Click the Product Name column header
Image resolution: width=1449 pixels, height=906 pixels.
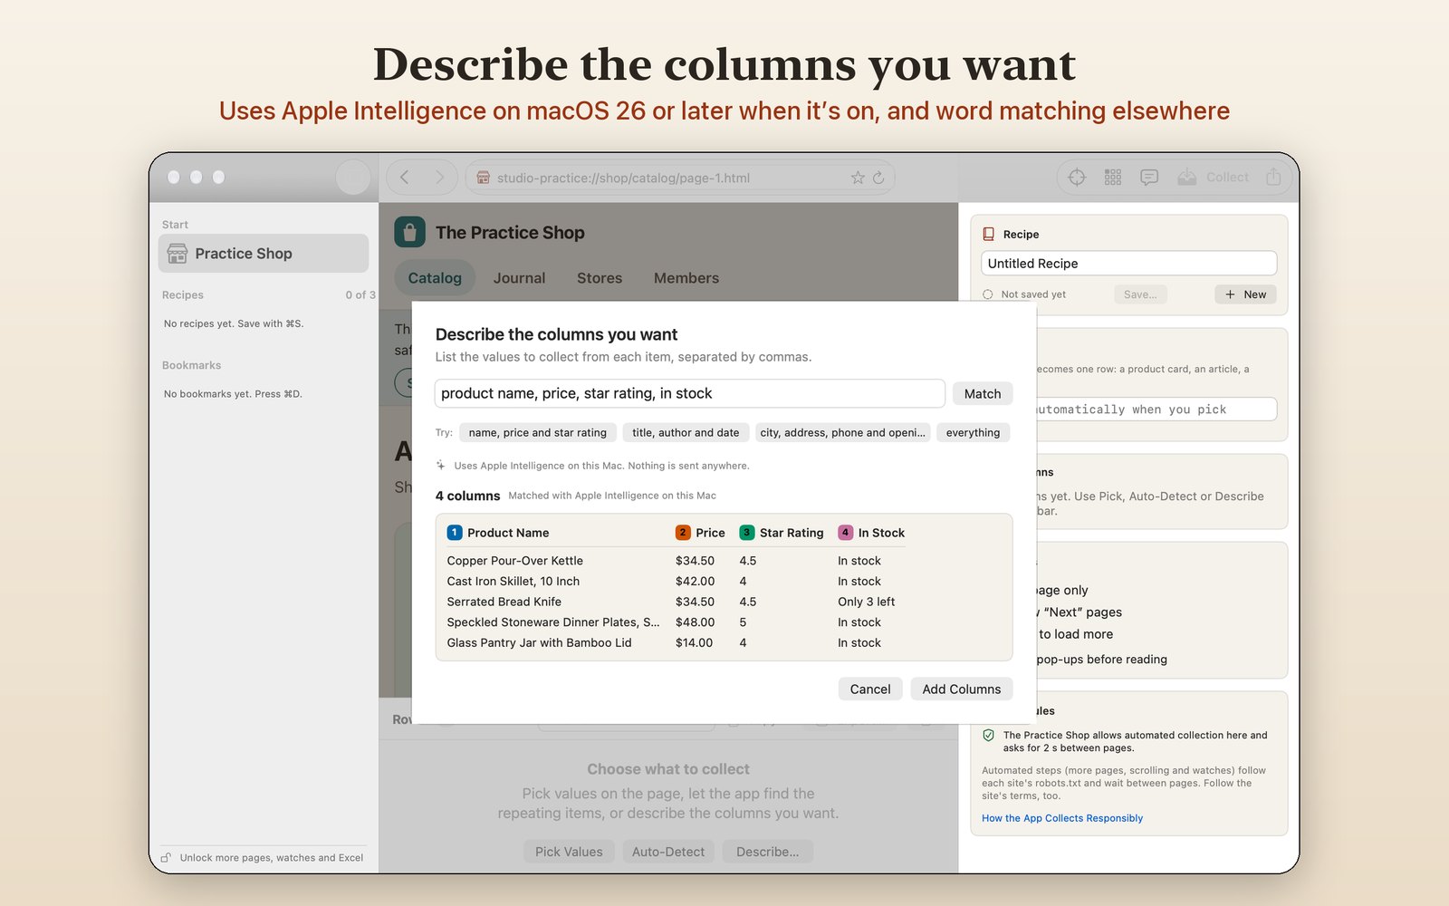[x=498, y=533]
